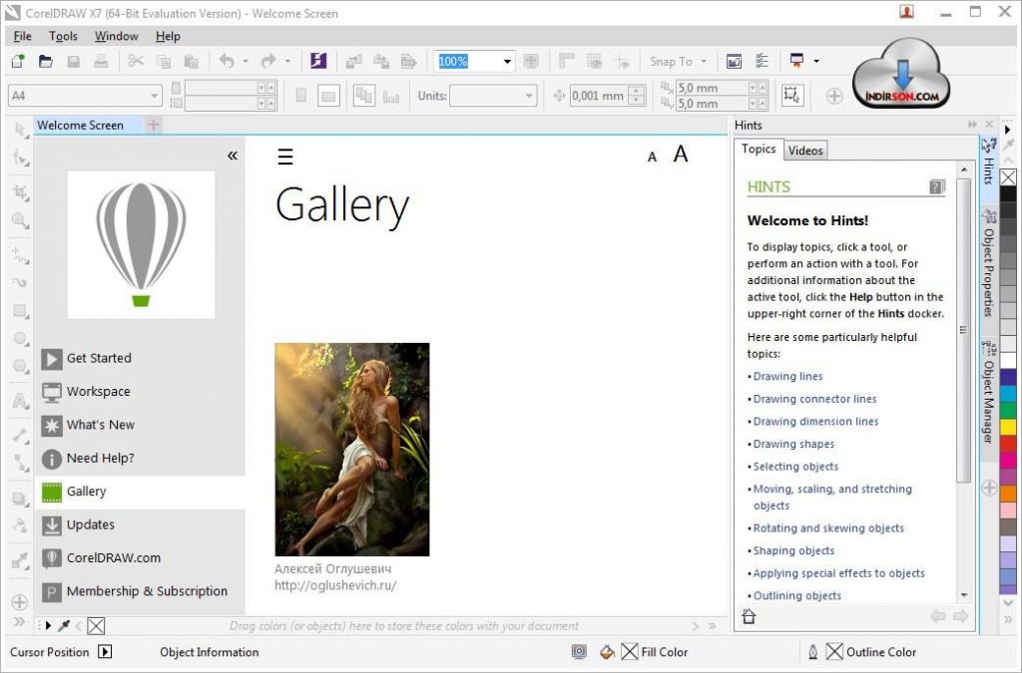Click the nudge distance 0,001 mm field
Image resolution: width=1022 pixels, height=673 pixels.
[x=597, y=96]
